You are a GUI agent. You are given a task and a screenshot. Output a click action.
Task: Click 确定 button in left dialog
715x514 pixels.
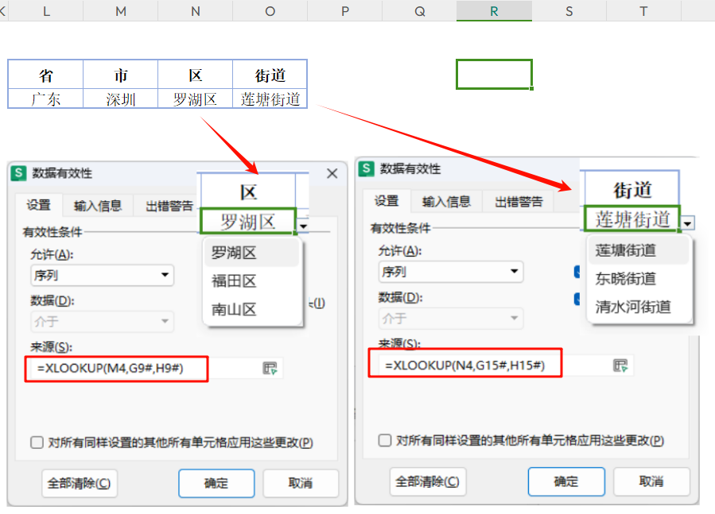216,483
